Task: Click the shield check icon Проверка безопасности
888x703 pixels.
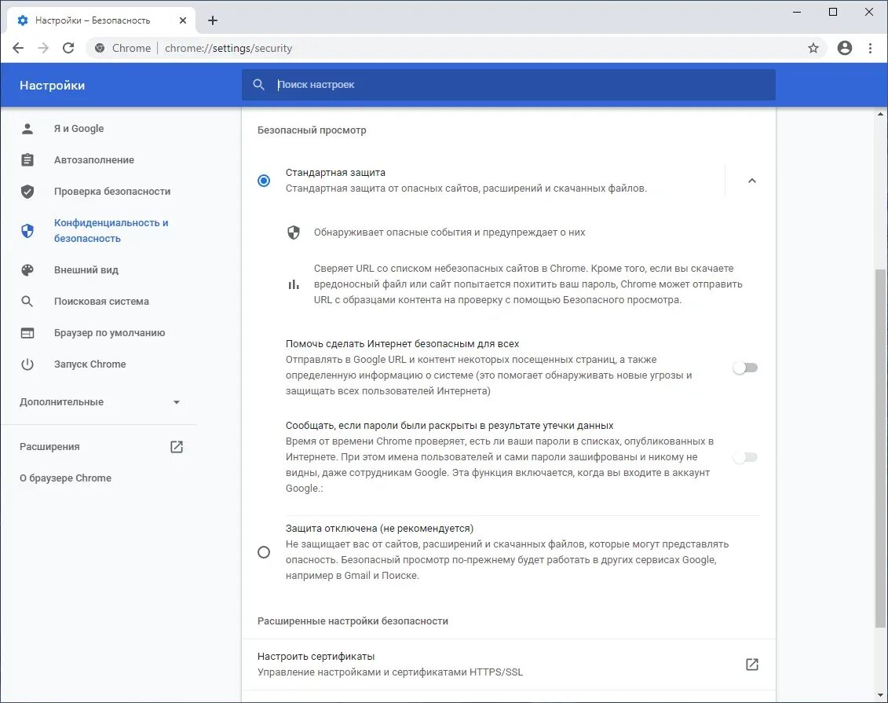Action: (27, 192)
